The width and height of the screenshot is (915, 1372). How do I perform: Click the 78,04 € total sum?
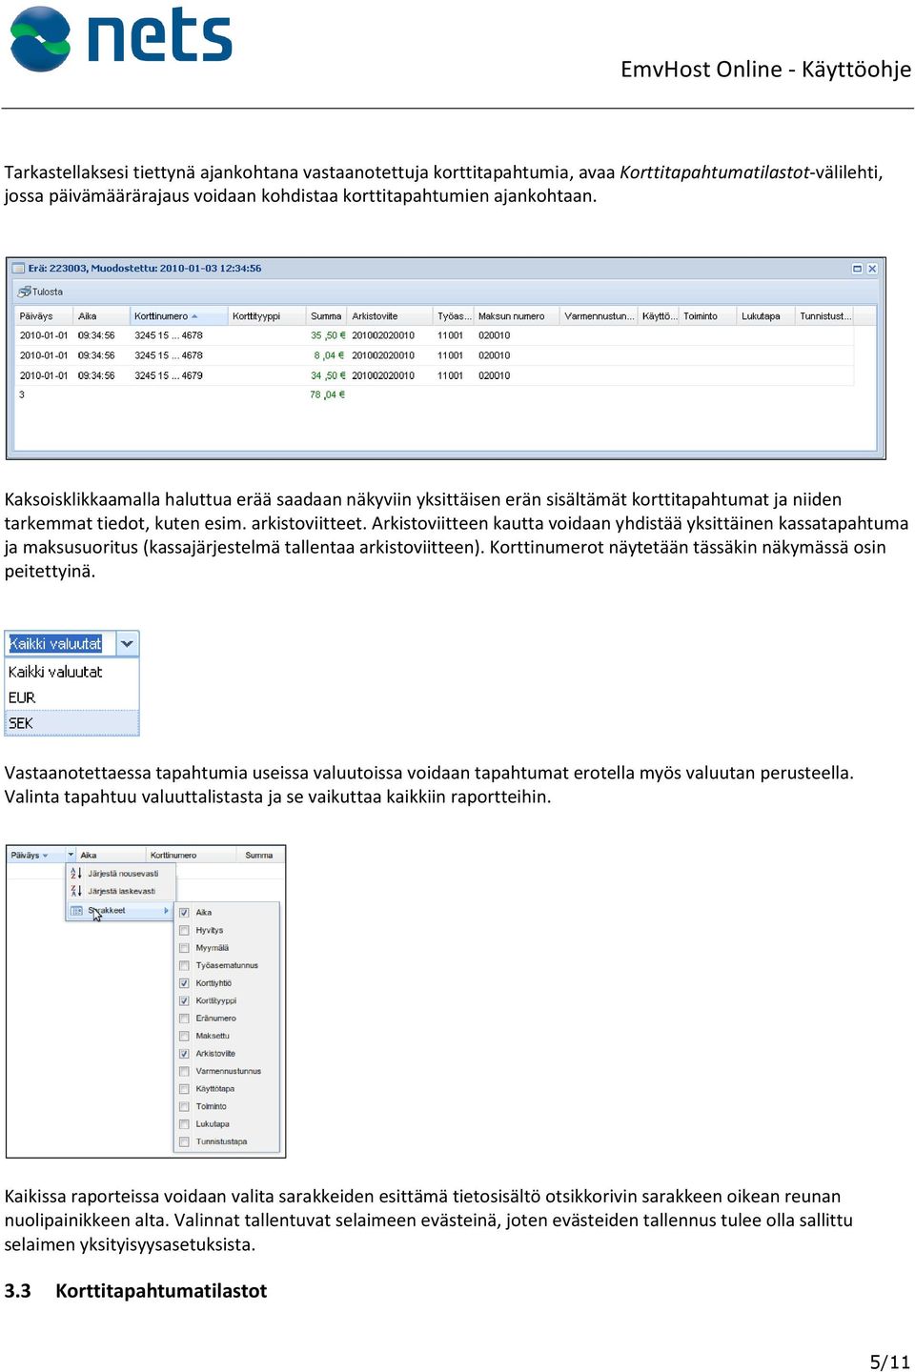tap(327, 394)
